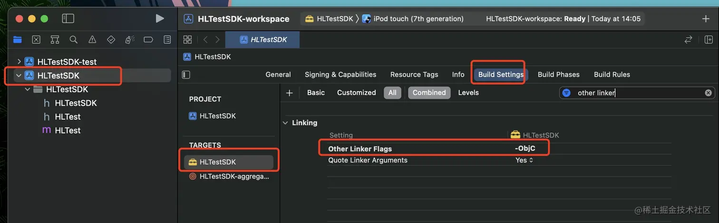Collapse the Linking settings section

tap(285, 123)
